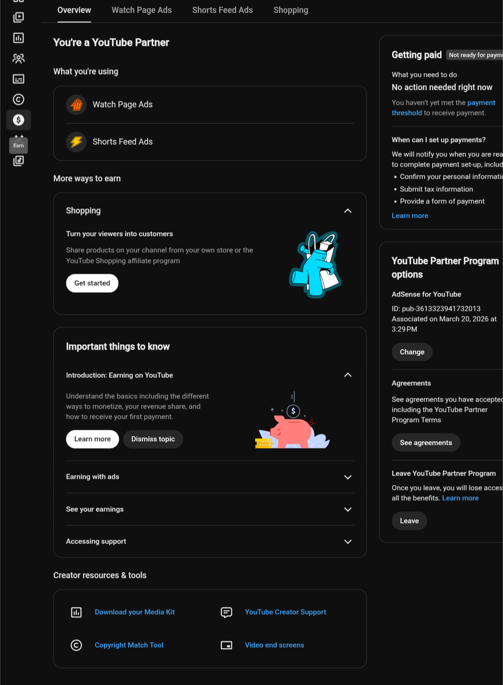Open the Audio library sidebar icon
Image resolution: width=503 pixels, height=685 pixels.
pyautogui.click(x=19, y=161)
